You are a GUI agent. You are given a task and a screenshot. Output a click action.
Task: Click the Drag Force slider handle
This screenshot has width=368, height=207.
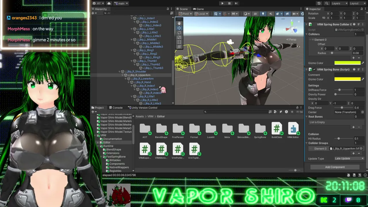pos(342,108)
